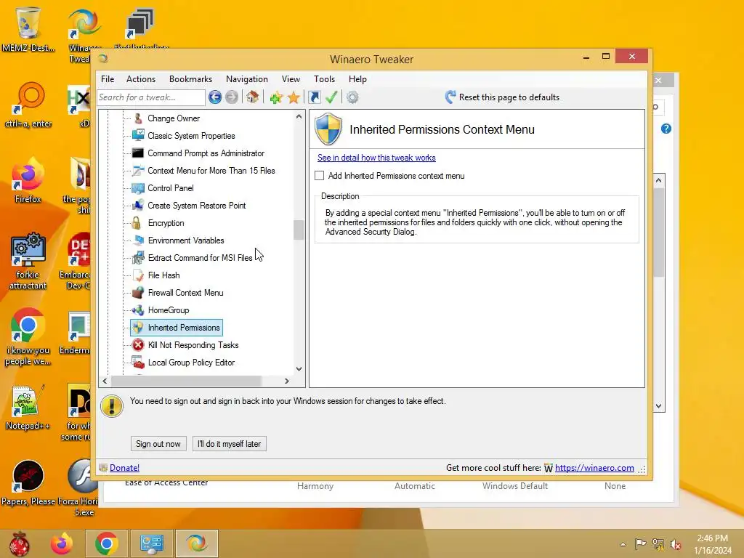Screen dimensions: 744x558
Task: Click the Encryption padlock icon
Action: click(137, 222)
